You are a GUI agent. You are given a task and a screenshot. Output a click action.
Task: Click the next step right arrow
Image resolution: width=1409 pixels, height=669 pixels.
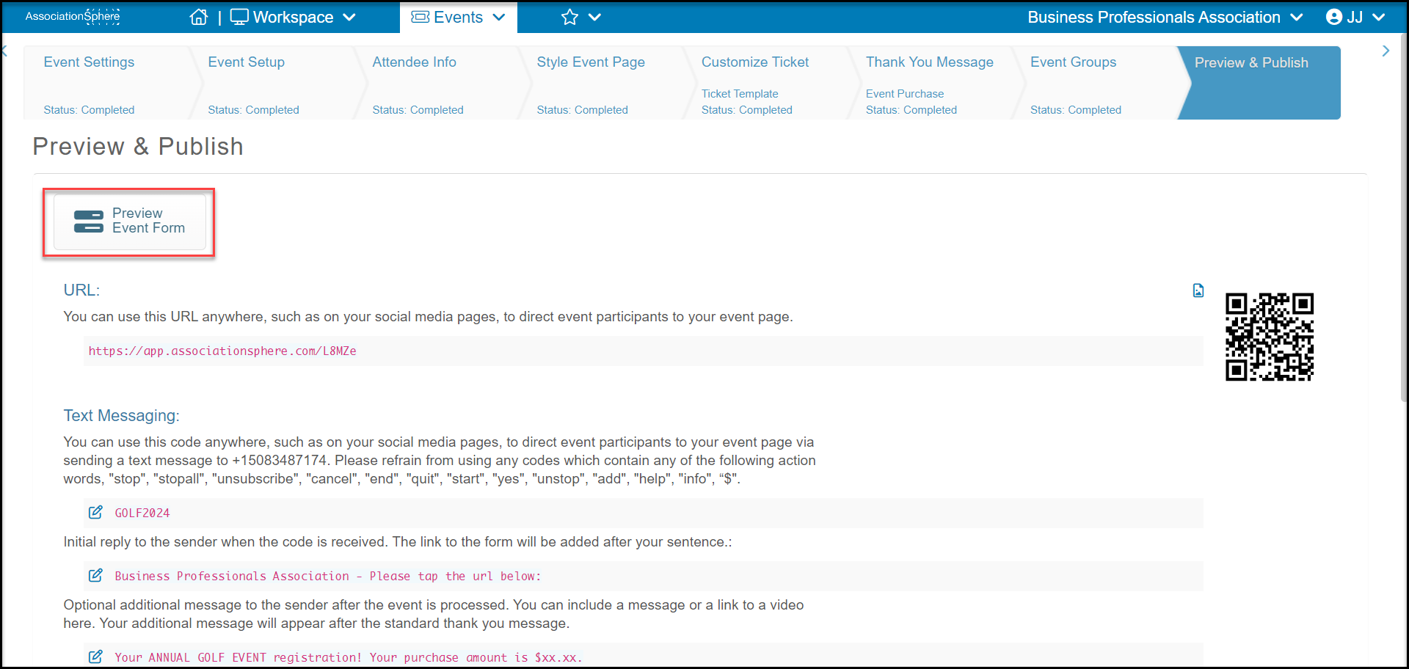click(x=1386, y=51)
